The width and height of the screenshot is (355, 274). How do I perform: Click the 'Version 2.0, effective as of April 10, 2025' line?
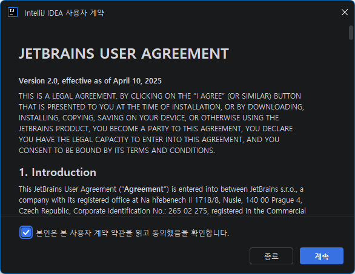[90, 81]
